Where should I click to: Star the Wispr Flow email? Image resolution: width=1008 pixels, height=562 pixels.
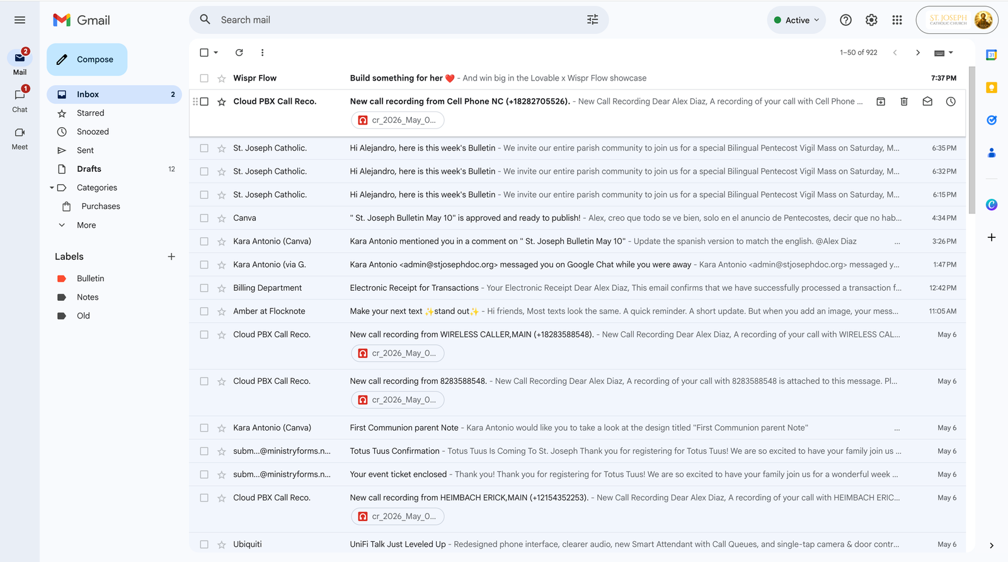click(222, 79)
